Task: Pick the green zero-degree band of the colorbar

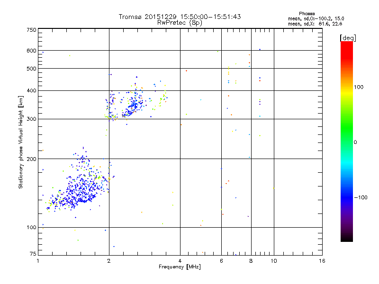Action: (x=347, y=142)
